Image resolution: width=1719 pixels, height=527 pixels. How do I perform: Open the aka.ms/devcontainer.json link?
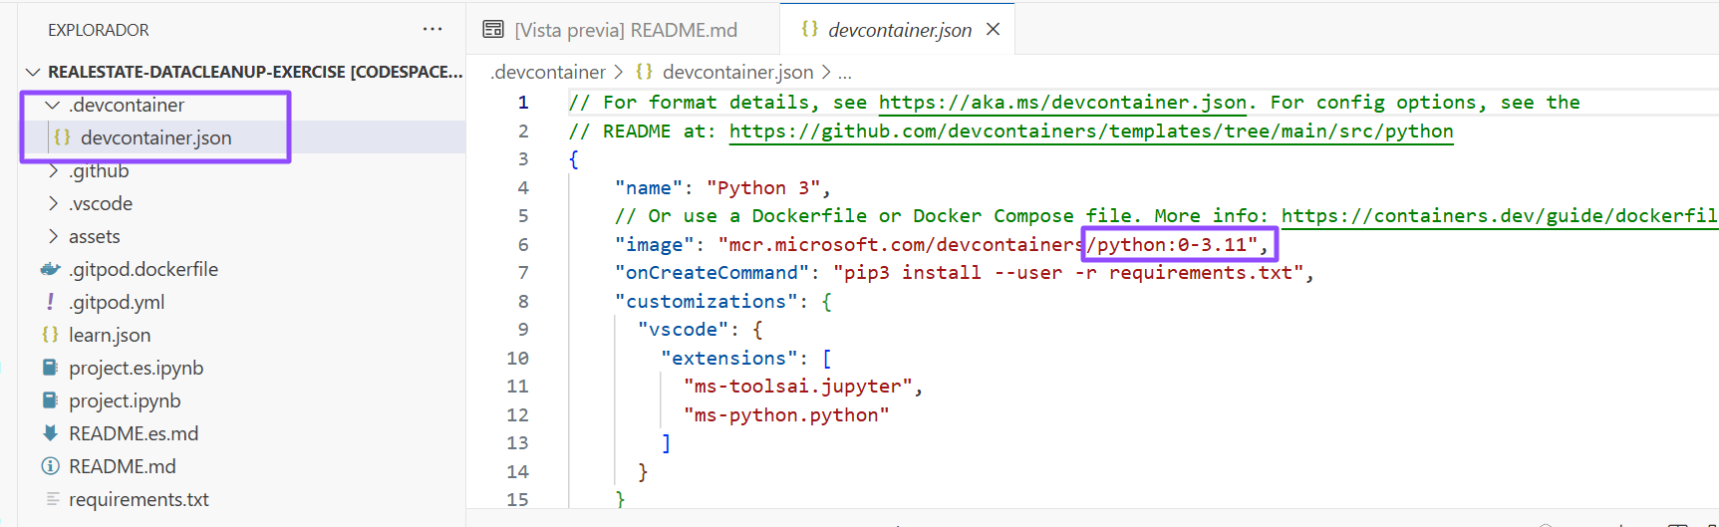point(1062,103)
